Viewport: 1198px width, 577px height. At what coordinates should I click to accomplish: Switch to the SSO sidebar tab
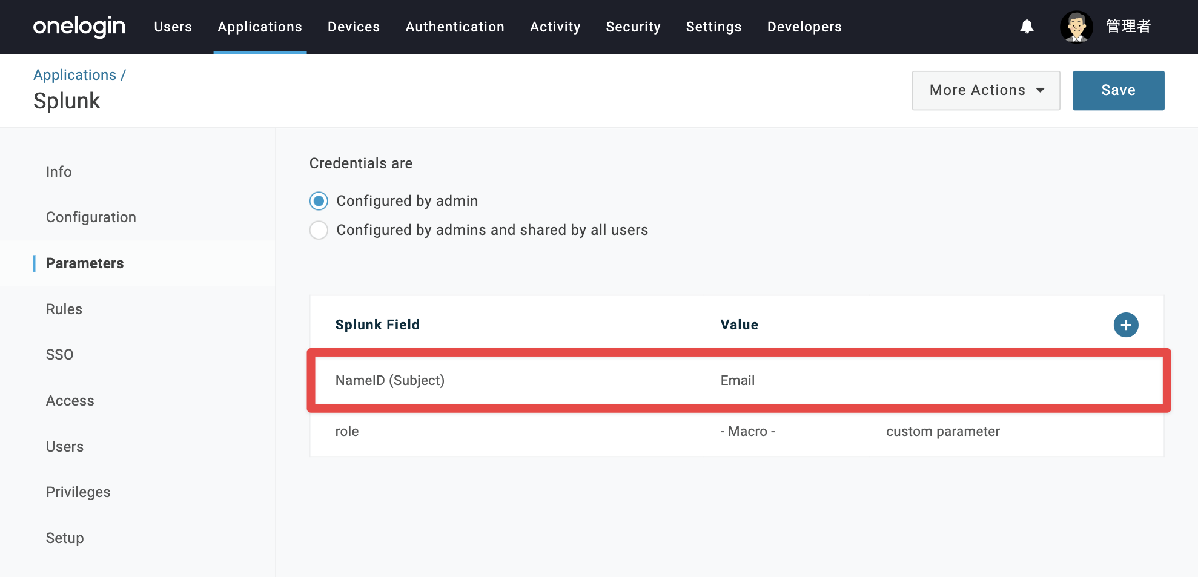coord(59,355)
